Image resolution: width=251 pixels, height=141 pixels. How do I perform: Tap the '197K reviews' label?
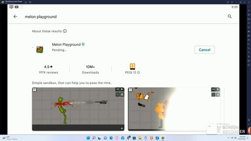click(48, 72)
